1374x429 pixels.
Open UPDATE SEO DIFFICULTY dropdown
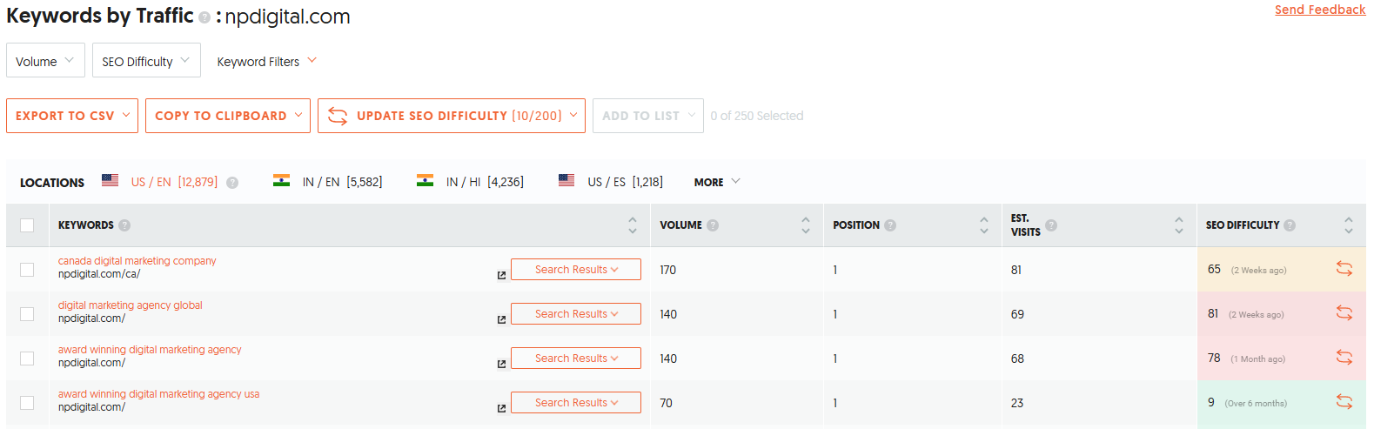tap(452, 116)
